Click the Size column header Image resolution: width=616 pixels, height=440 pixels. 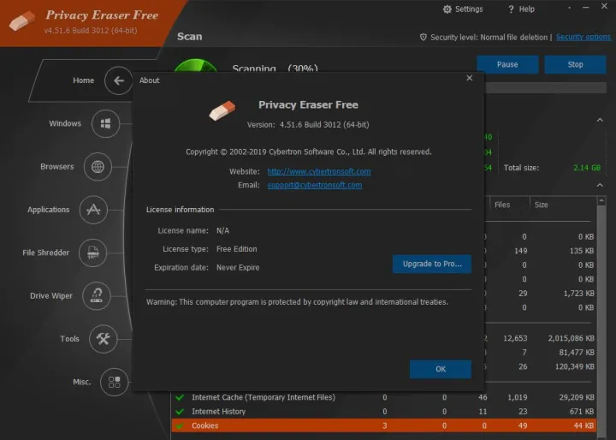click(541, 205)
